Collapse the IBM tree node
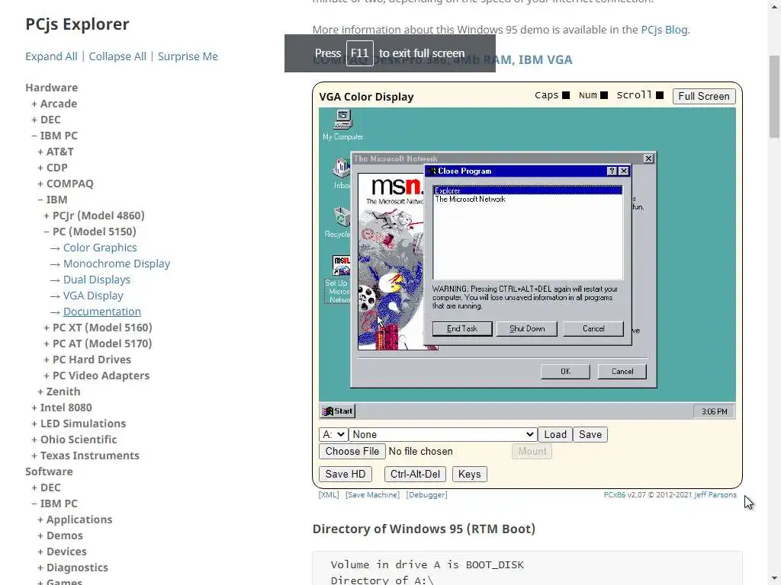This screenshot has height=585, width=781. [53, 200]
